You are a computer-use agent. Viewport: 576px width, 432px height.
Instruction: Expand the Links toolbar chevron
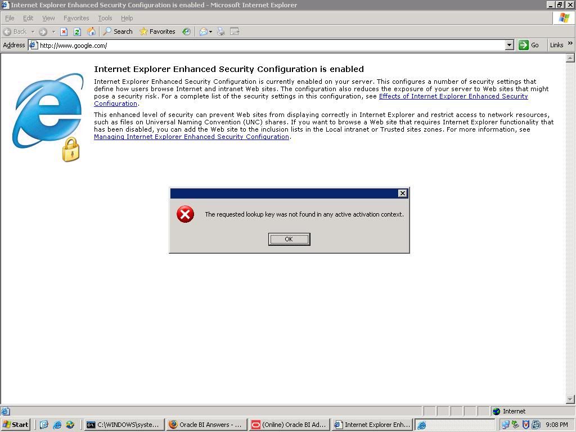(x=570, y=43)
